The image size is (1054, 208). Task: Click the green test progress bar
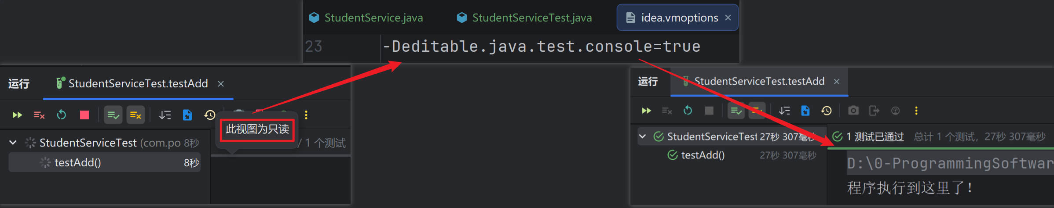pyautogui.click(x=941, y=148)
